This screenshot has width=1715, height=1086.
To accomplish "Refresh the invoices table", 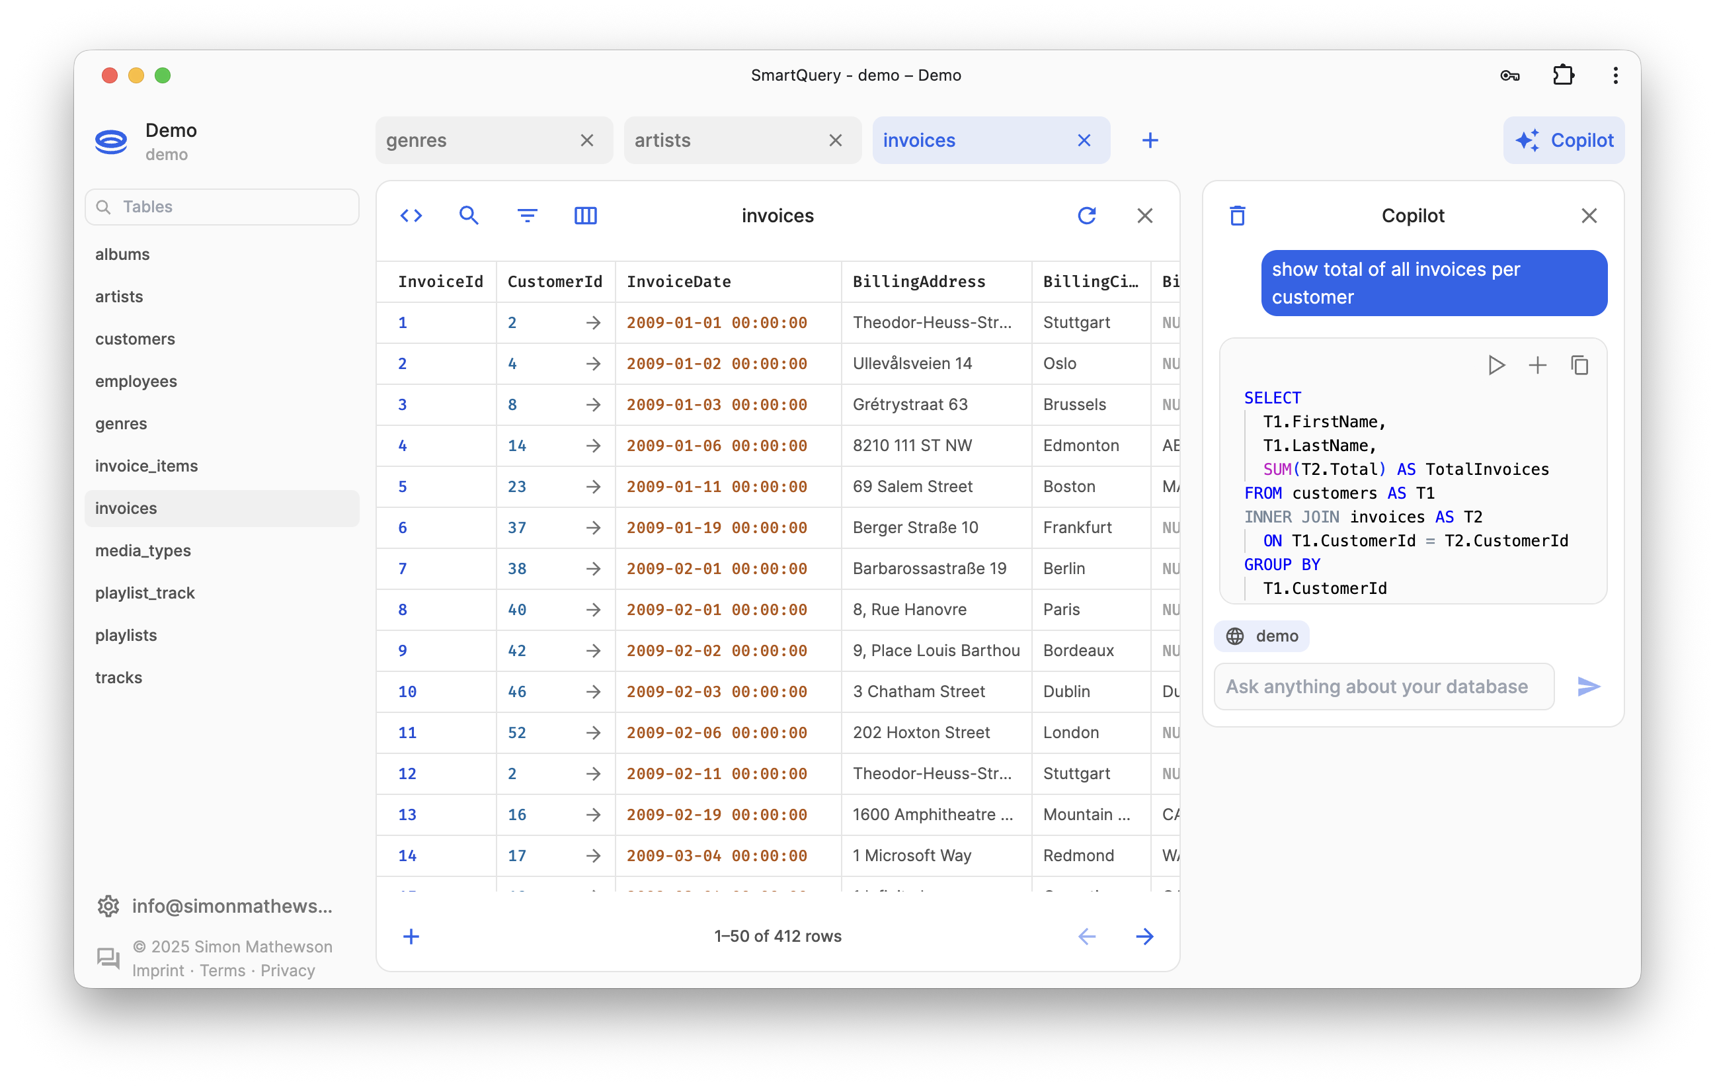I will (x=1086, y=215).
